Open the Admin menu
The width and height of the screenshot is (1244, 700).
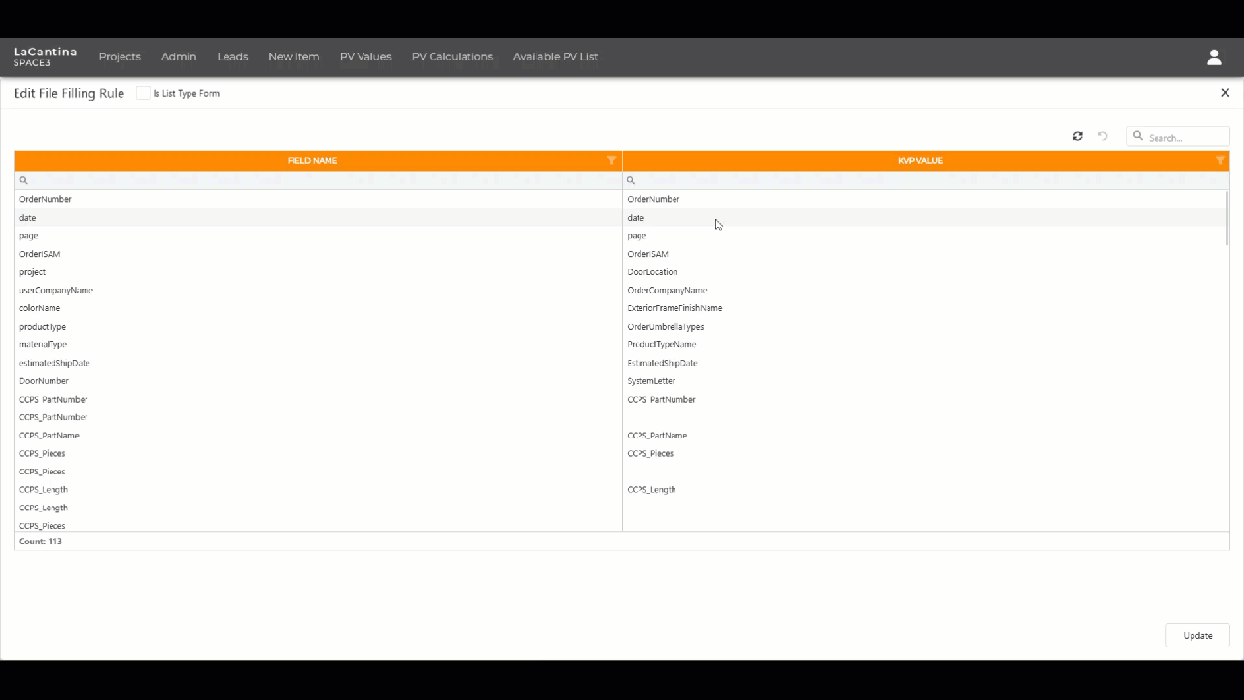pyautogui.click(x=179, y=56)
